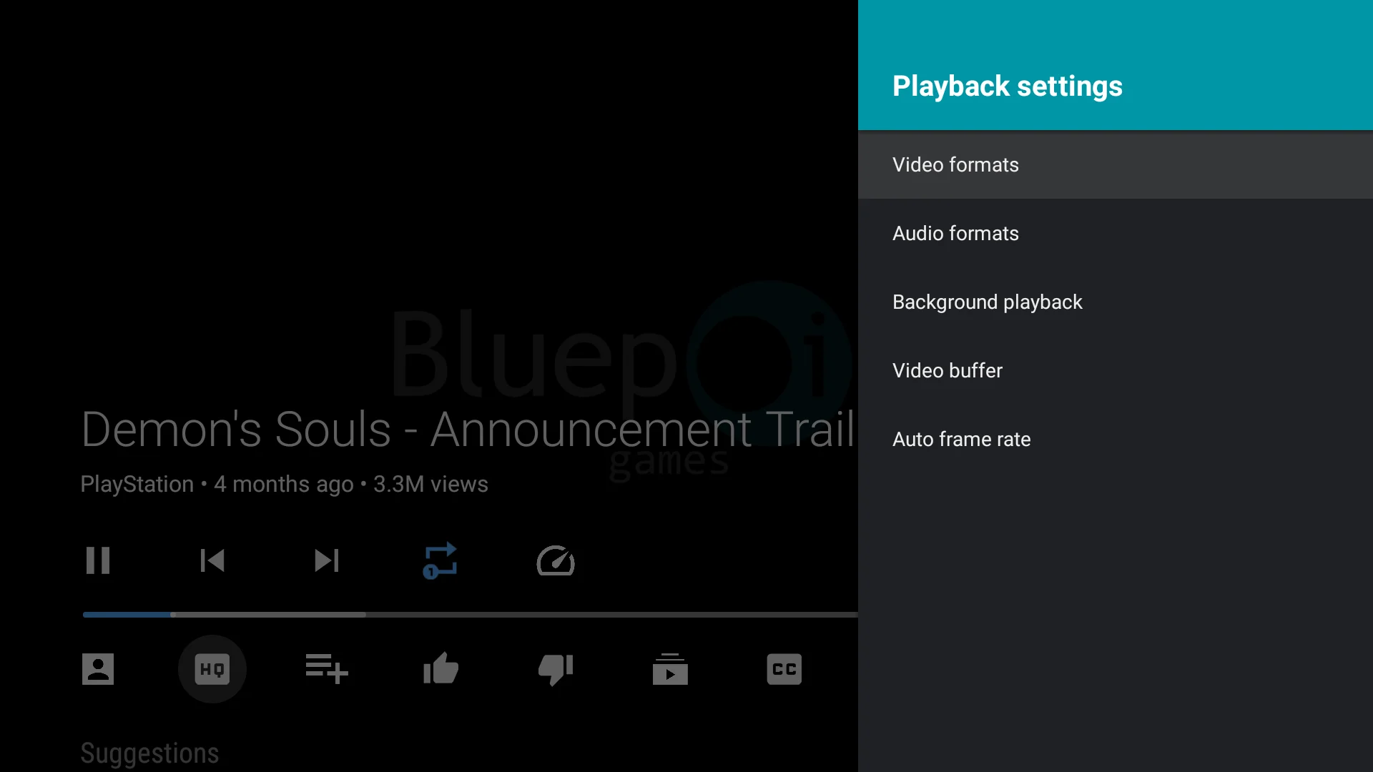
Task: Click the Demon's Souls video title
Action: (x=468, y=430)
